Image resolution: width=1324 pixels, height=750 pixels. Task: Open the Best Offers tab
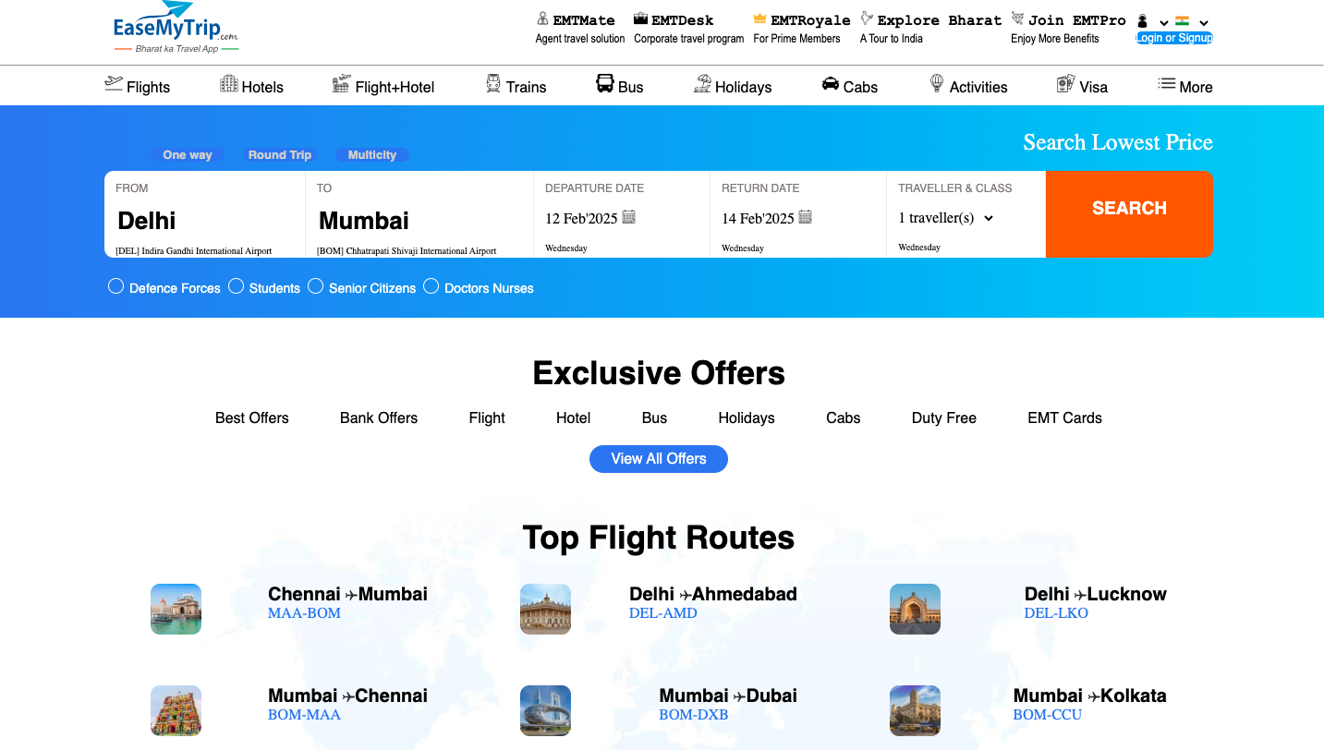coord(252,417)
